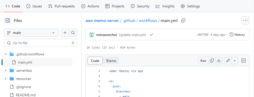Go to aws-memo-server breadcrumb link

pos(102,21)
